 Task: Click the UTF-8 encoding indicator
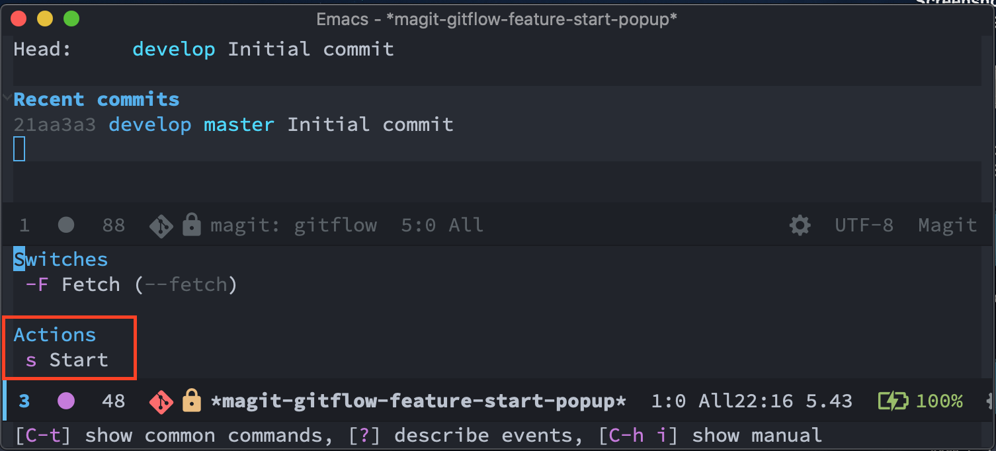pyautogui.click(x=864, y=225)
